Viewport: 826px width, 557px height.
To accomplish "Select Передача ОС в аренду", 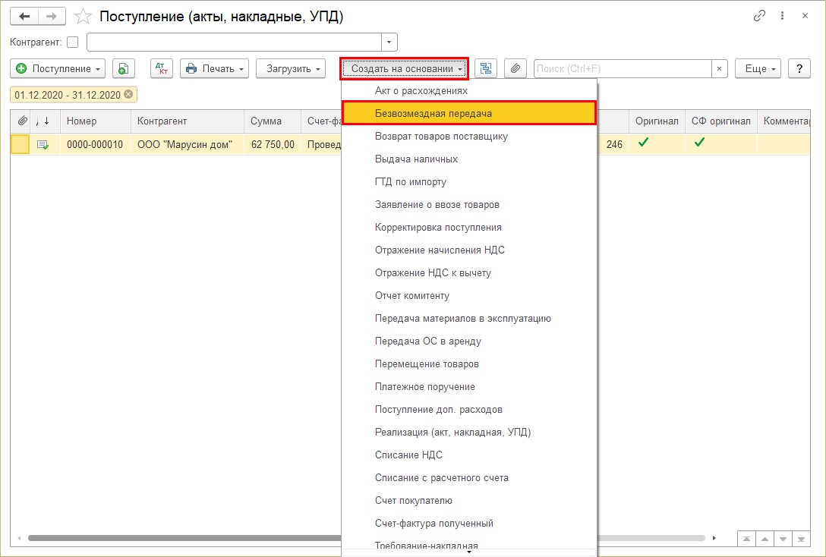I will coord(469,341).
